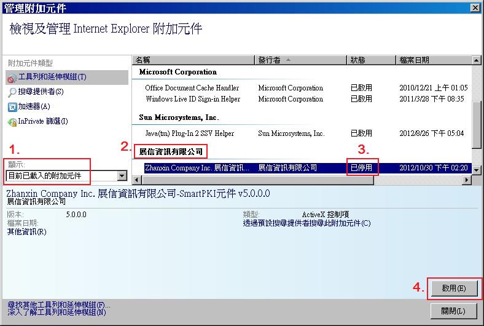Close the 管理附加元件 dialog window

(475, 8)
